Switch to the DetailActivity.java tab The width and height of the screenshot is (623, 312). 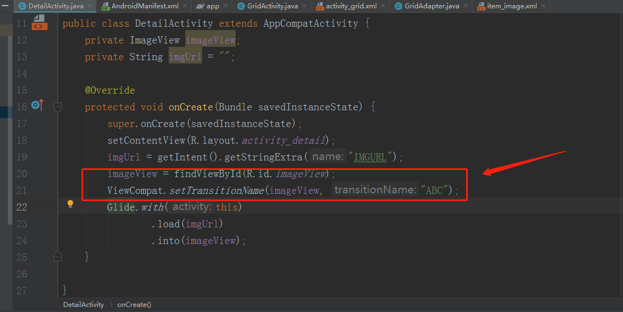(x=56, y=6)
